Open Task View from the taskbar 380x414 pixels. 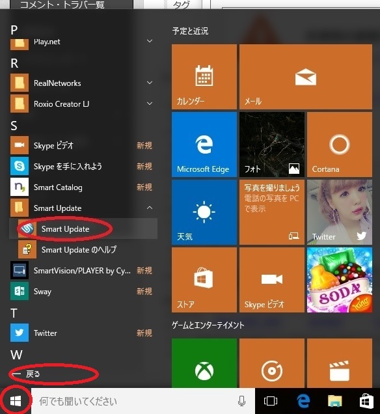click(271, 401)
